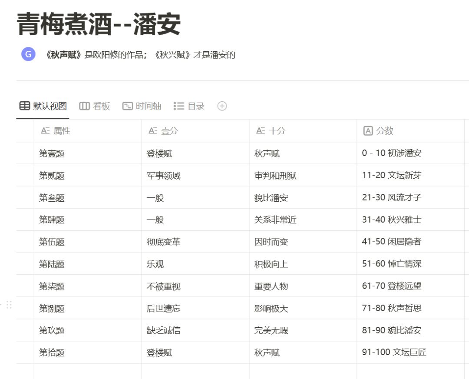Click the 11-20 文坛新芽 cell
The height and width of the screenshot is (379, 469).
tap(411, 176)
